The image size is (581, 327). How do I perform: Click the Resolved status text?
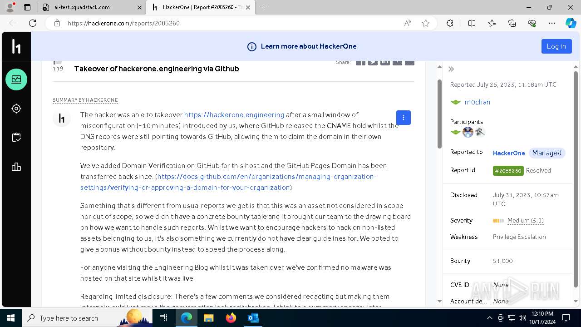538,170
